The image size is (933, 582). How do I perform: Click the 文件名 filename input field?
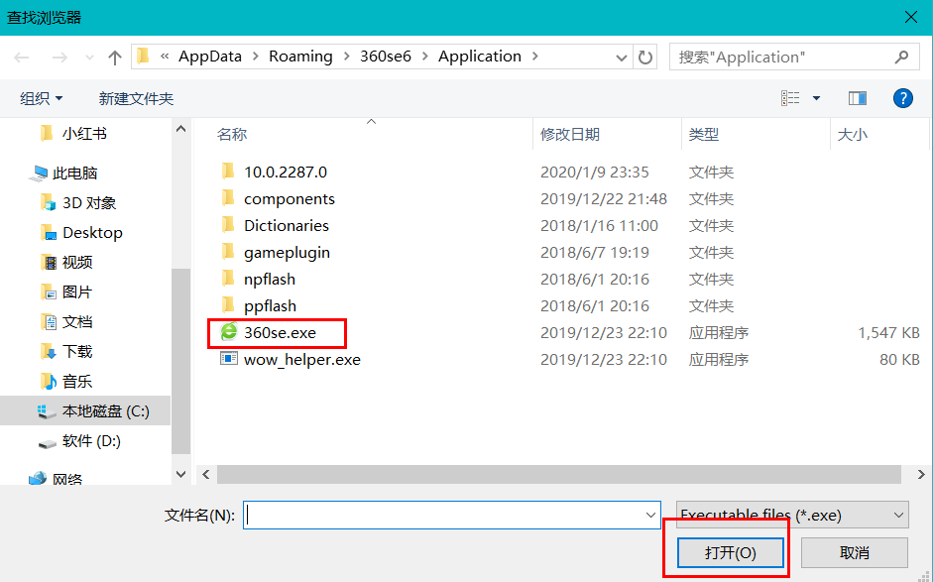452,515
